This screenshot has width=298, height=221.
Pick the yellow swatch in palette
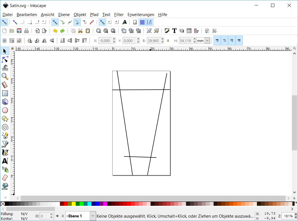(x=74, y=204)
